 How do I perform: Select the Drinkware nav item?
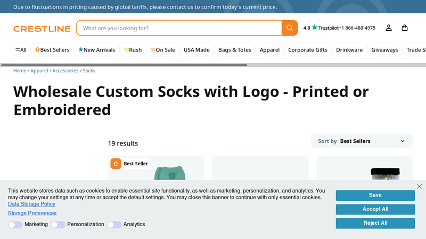[349, 50]
